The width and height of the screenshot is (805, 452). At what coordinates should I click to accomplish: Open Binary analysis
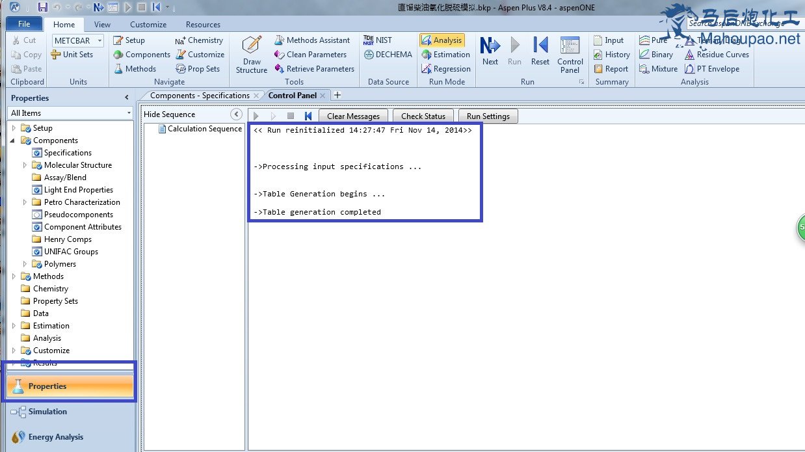click(656, 55)
